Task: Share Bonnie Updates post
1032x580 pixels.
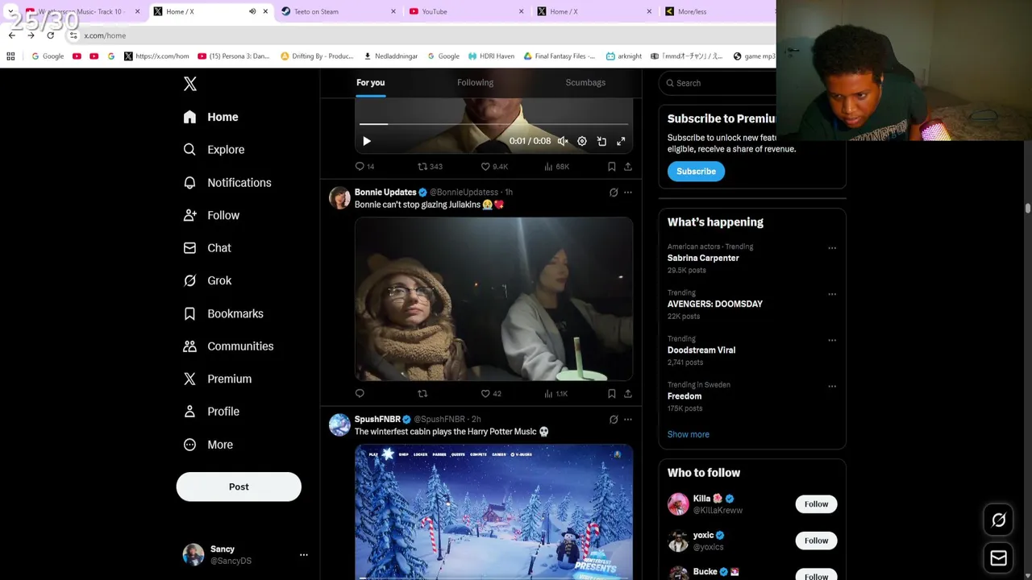Action: (628, 394)
